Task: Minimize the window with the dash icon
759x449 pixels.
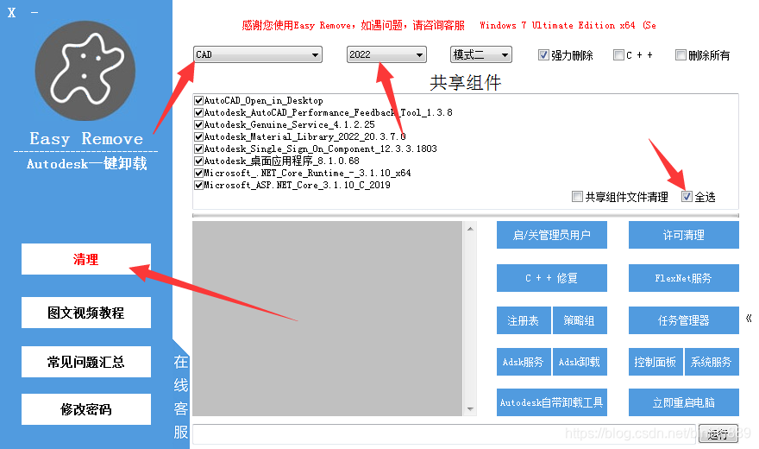Action: [x=34, y=13]
